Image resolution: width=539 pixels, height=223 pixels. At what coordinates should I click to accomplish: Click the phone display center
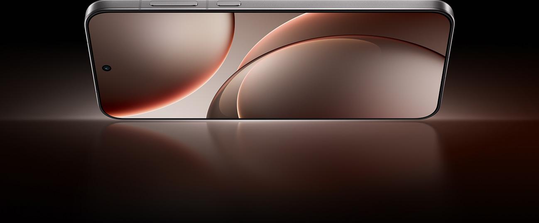(x=269, y=65)
